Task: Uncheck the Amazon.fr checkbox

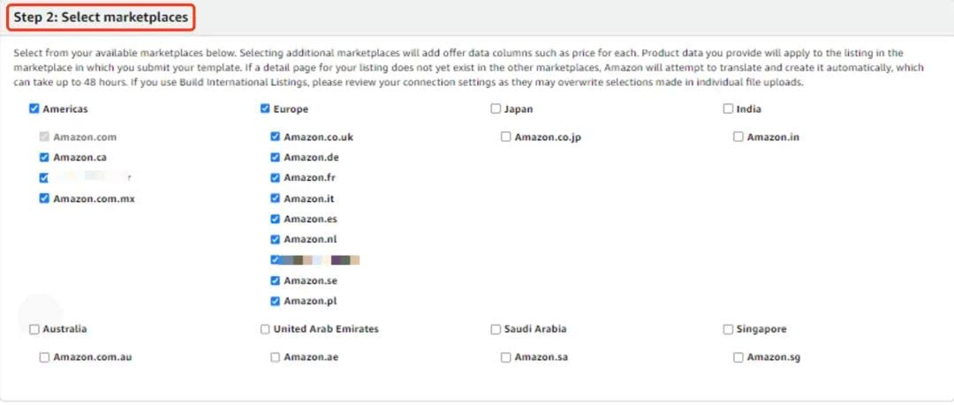Action: click(x=276, y=177)
